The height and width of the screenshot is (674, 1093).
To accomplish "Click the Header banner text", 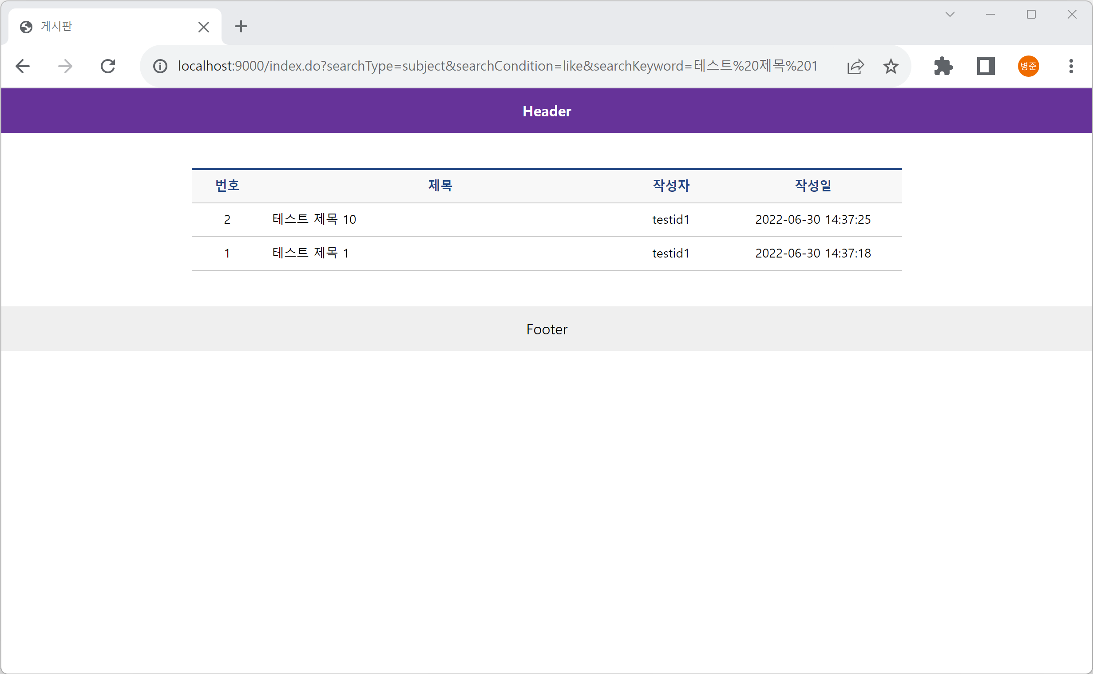I will coord(546,111).
